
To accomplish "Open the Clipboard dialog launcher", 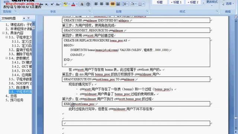I will [x=15, y=11].
